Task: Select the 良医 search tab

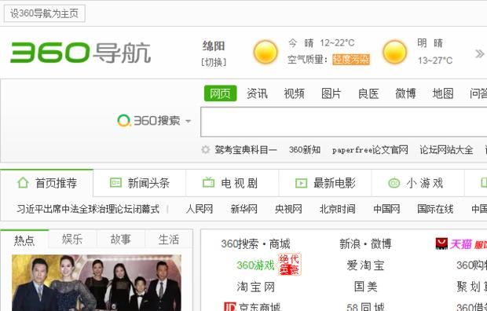Action: coord(368,93)
